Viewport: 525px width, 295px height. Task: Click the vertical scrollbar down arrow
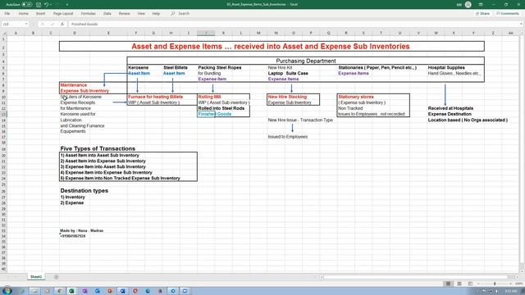tap(522, 271)
